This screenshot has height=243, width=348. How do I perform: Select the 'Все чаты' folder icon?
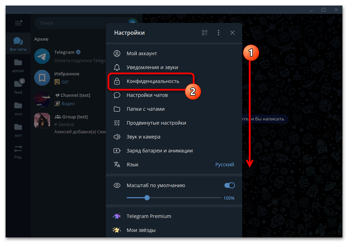tap(18, 44)
